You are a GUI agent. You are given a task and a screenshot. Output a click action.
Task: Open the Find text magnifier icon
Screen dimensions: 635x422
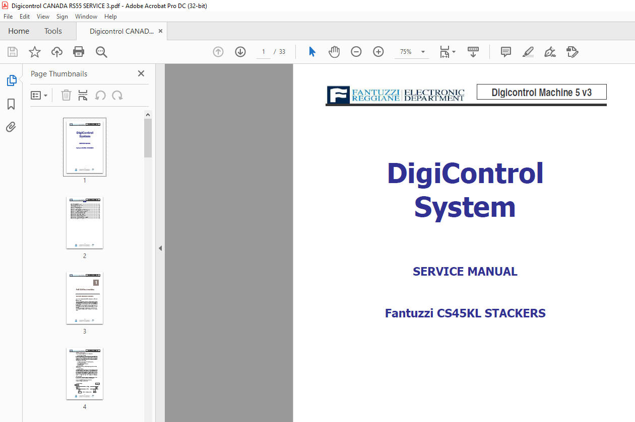[101, 52]
